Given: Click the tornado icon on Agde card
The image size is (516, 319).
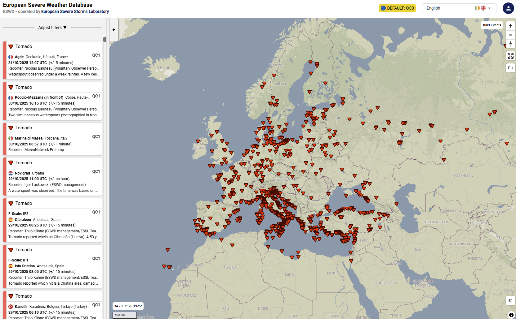Looking at the screenshot, I should point(11,47).
